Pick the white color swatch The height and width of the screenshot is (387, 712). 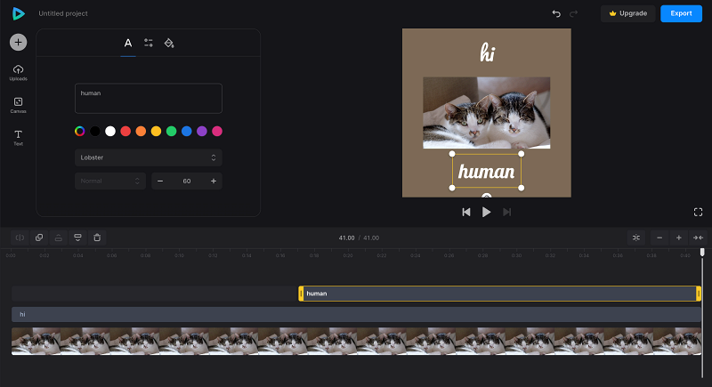point(110,131)
